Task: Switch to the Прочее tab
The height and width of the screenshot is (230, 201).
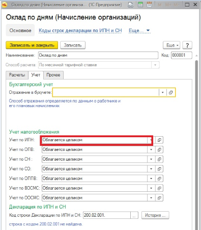Action: 53,75
